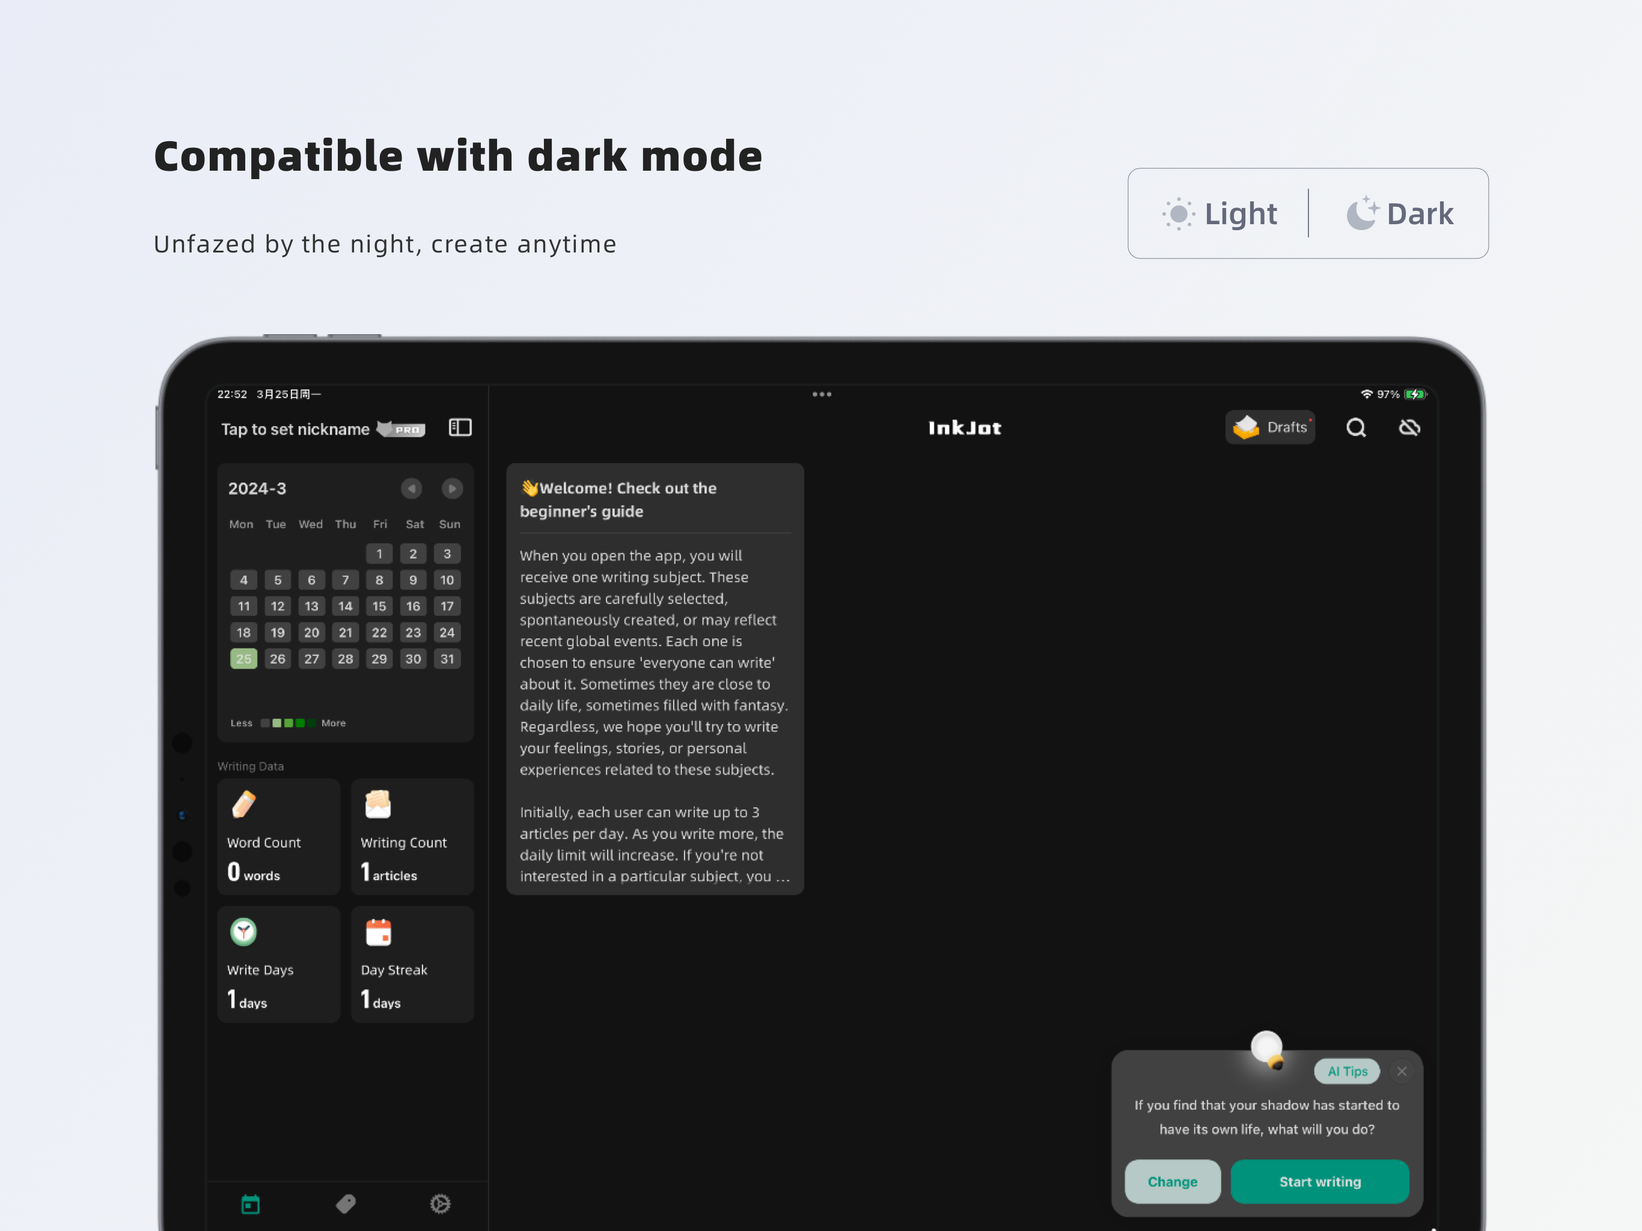Toggle the sidebar panel icon
Image resolution: width=1642 pixels, height=1231 pixels.
pos(460,427)
